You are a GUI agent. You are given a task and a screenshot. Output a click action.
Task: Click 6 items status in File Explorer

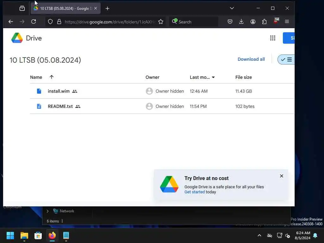[53, 221]
